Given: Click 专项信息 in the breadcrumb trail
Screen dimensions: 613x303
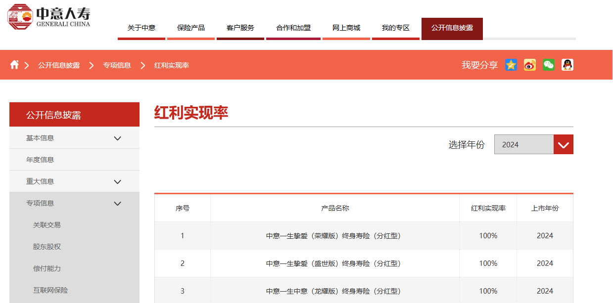Looking at the screenshot, I should tap(117, 64).
